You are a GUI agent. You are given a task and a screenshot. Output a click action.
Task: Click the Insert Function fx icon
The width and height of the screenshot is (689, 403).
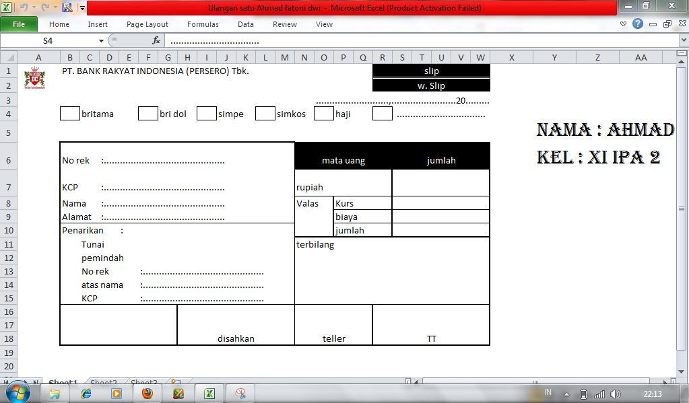pyautogui.click(x=156, y=41)
